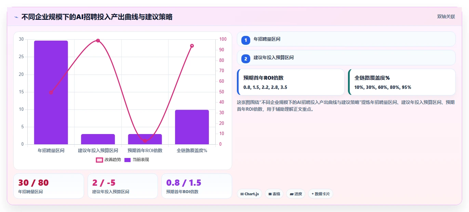Click the purple 全链路覆盖度% bar
469x212 pixels.
(192, 127)
